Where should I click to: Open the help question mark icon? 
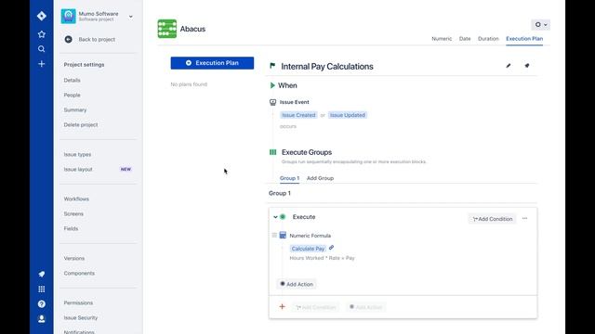click(x=41, y=303)
